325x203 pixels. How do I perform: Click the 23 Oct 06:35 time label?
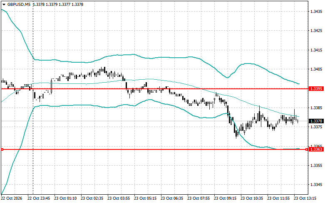pos(172,198)
